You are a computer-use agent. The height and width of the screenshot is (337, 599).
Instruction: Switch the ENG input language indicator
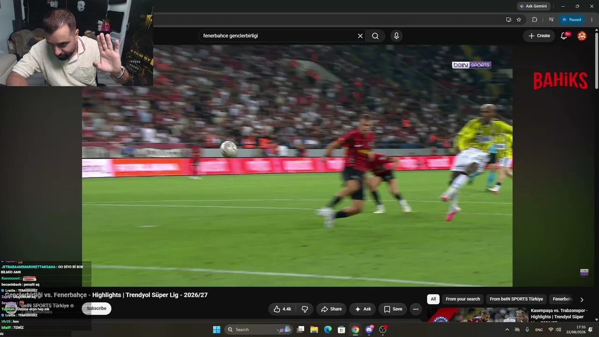pyautogui.click(x=539, y=330)
